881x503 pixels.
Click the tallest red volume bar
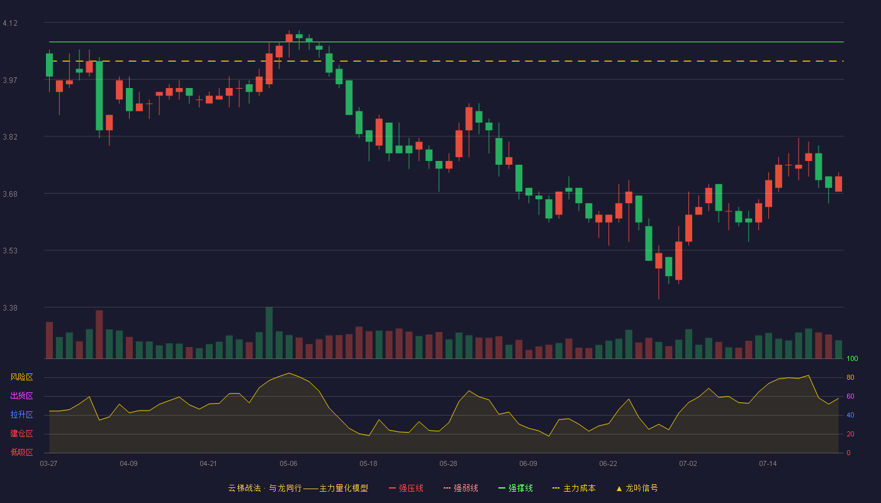(x=99, y=334)
